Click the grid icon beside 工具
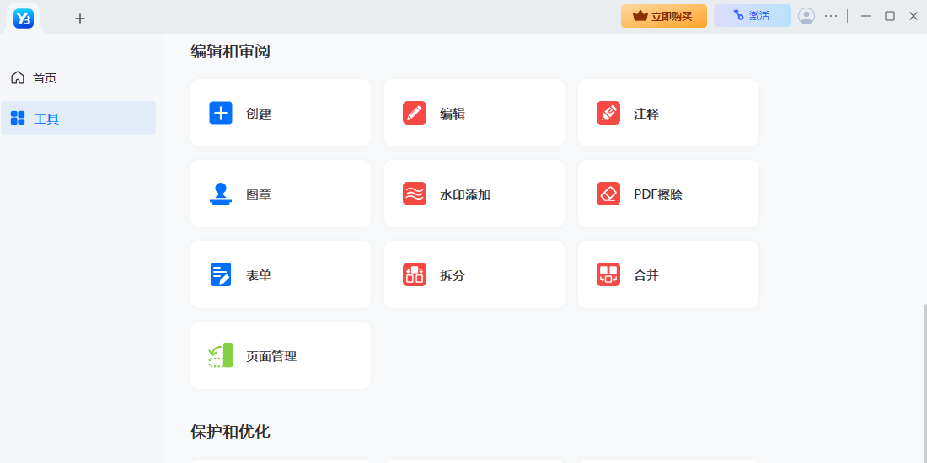927x463 pixels. coord(18,118)
